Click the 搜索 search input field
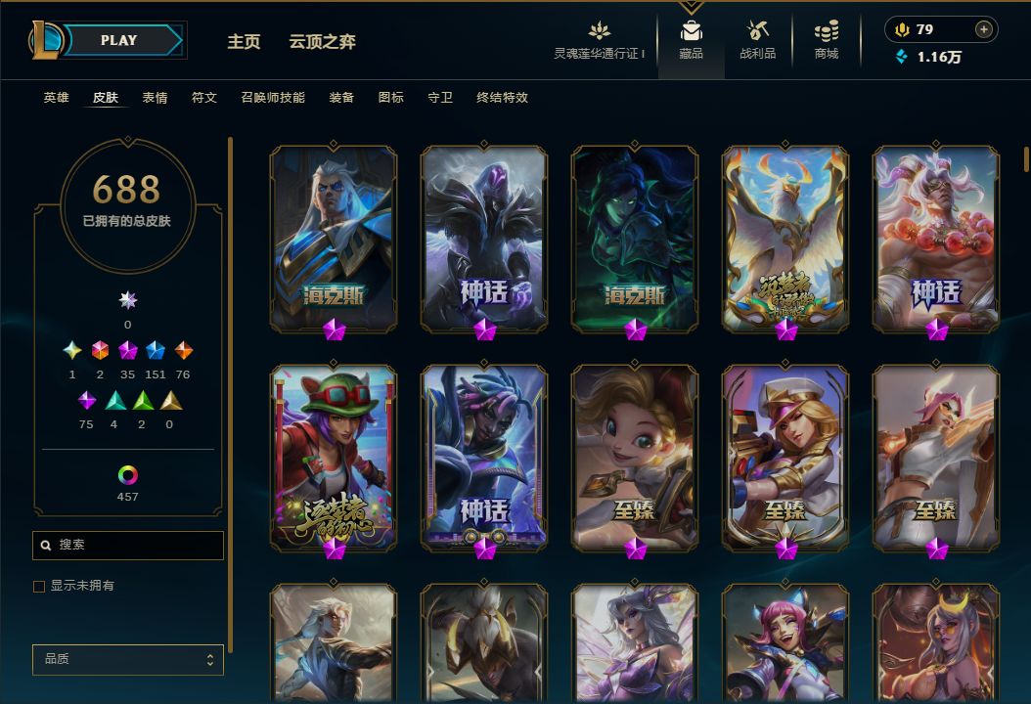 (128, 545)
